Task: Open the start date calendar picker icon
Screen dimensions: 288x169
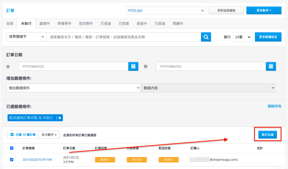Action: (x=133, y=66)
